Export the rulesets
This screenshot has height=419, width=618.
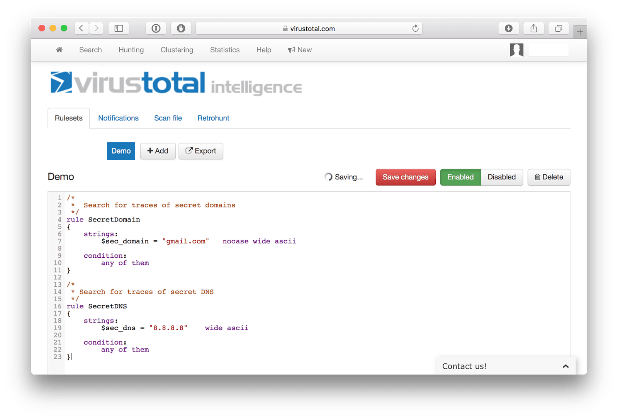pos(201,151)
